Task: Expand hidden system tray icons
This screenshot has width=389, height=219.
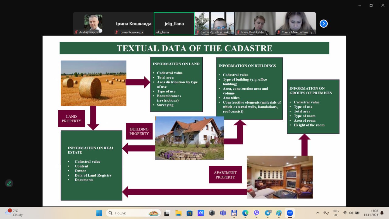Action: [x=318, y=213]
